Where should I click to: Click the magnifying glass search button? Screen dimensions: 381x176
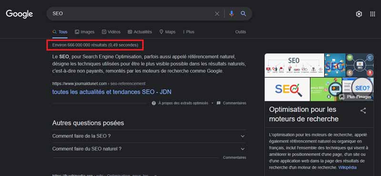243,14
